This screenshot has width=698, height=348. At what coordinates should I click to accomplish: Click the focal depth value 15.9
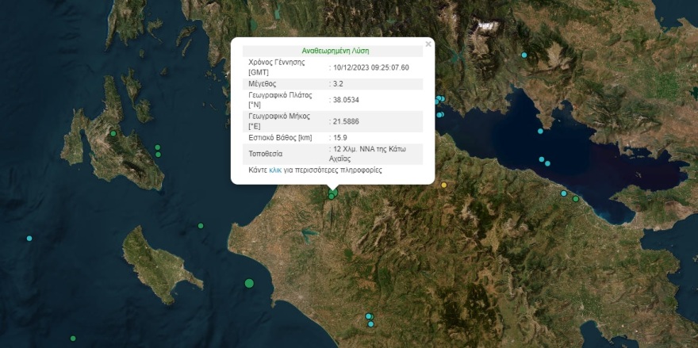340,137
